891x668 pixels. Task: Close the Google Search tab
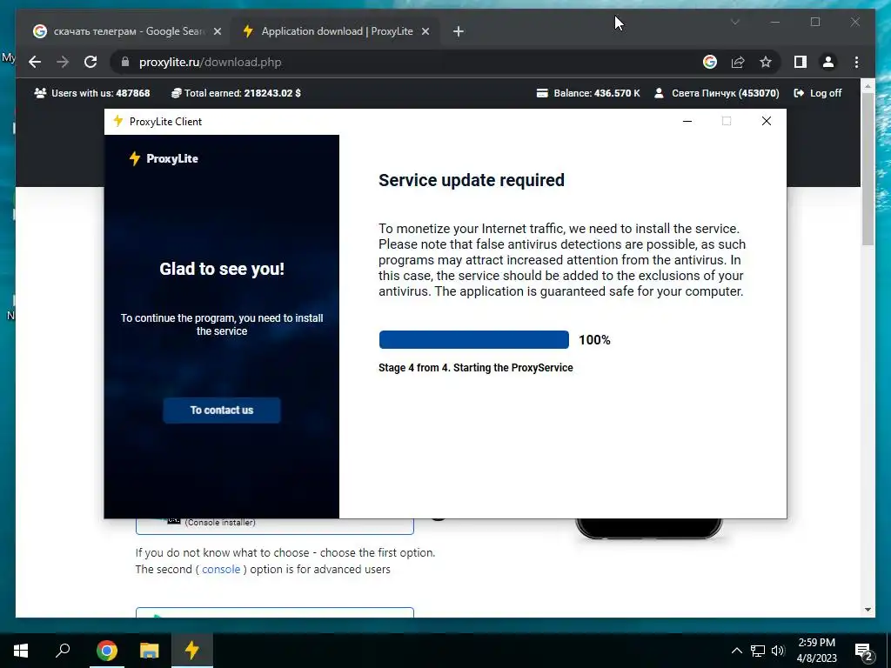[217, 32]
